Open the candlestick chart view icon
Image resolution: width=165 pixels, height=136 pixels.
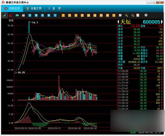17,15
